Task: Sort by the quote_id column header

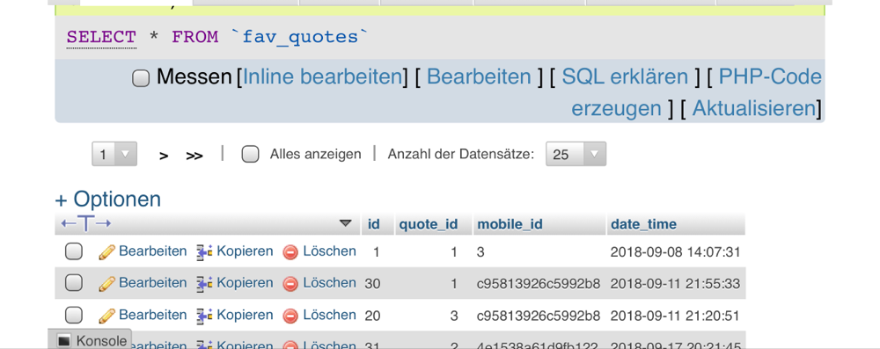Action: [429, 225]
